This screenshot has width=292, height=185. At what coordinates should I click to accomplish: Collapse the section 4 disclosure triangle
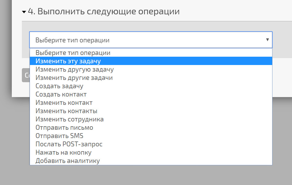(24, 12)
